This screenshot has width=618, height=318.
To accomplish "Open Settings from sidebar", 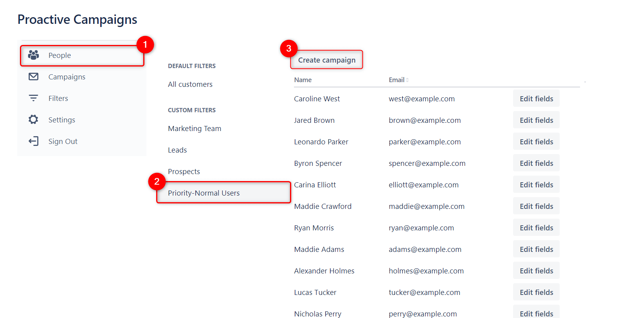I will pyautogui.click(x=82, y=120).
